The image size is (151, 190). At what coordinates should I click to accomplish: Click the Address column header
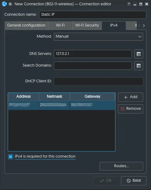coord(23,97)
